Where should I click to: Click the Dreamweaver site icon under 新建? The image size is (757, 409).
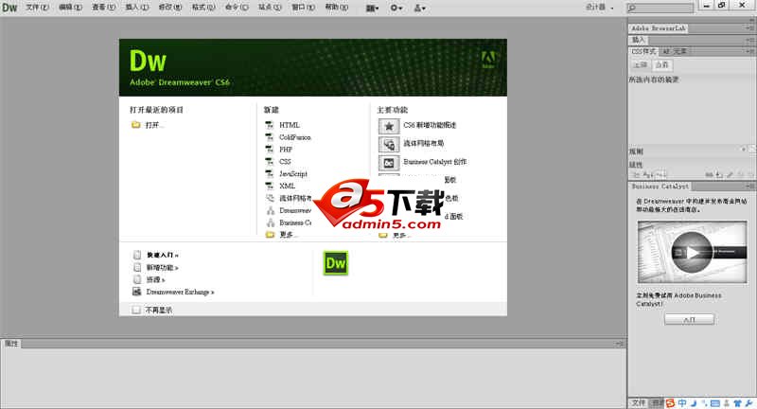coord(271,210)
